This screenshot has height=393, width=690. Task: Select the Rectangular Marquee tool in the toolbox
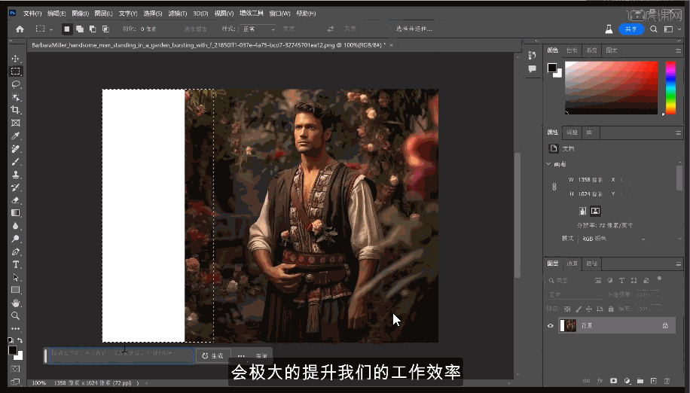pos(15,72)
